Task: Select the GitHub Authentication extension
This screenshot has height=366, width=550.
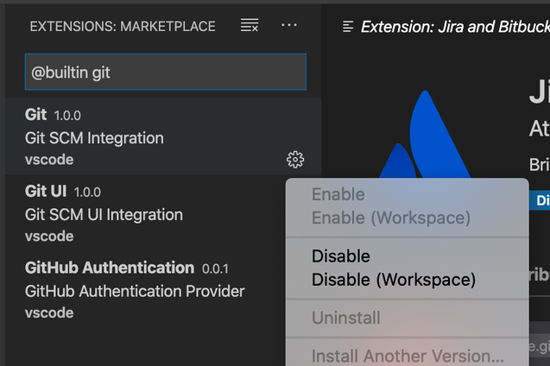Action: (x=144, y=289)
